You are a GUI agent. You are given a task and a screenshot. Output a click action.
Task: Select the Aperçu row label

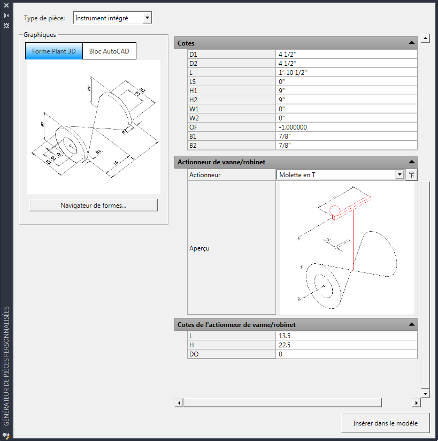click(x=232, y=248)
